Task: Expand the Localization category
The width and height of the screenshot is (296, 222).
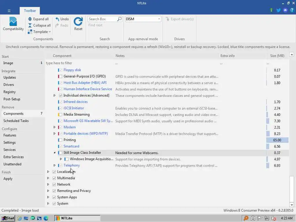Action: point(48,172)
